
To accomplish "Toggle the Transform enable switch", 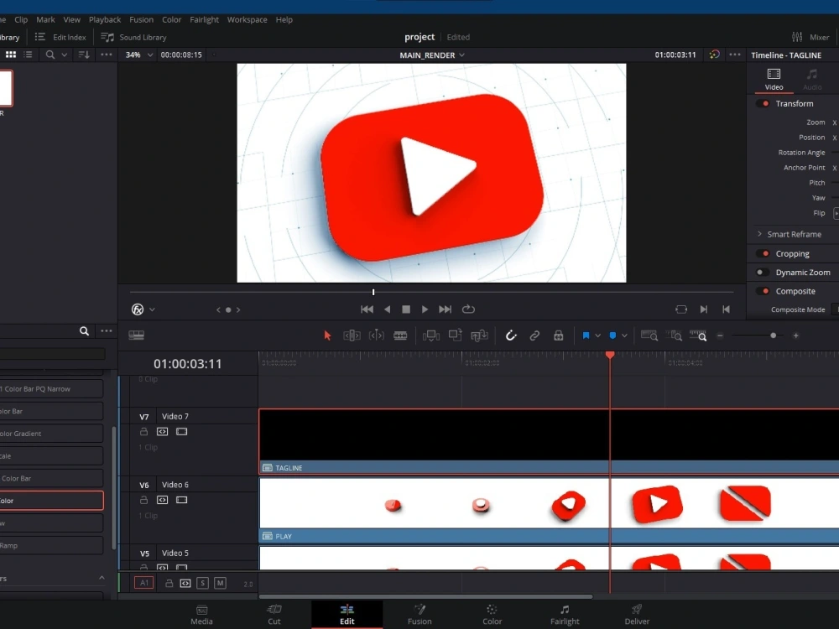I will point(763,103).
